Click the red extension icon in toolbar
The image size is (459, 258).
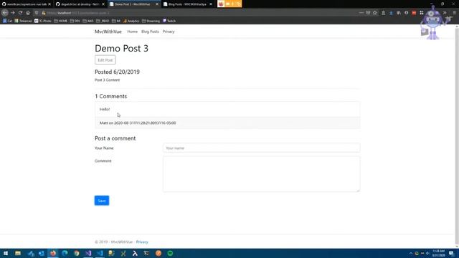click(414, 13)
